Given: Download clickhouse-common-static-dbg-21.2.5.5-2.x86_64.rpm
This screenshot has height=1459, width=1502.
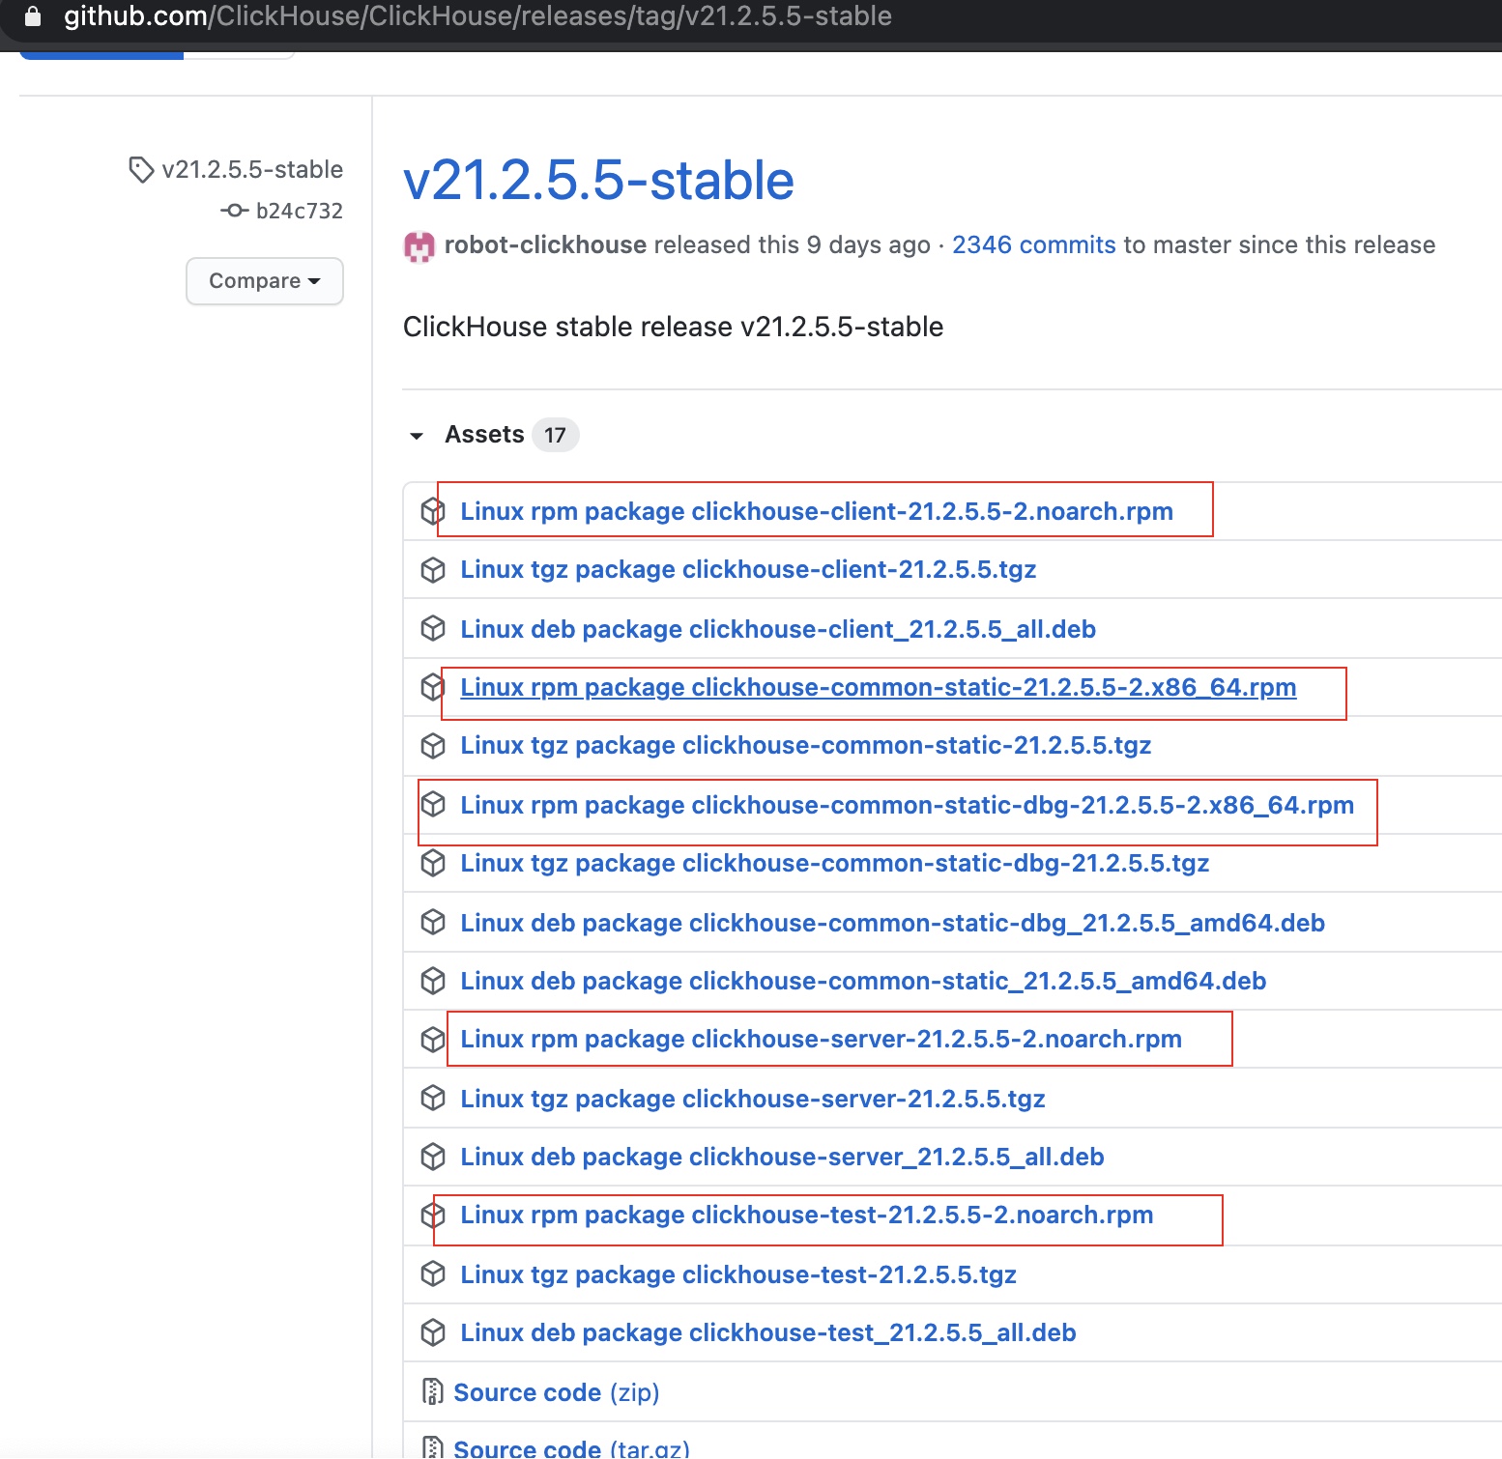Looking at the screenshot, I should (908, 805).
